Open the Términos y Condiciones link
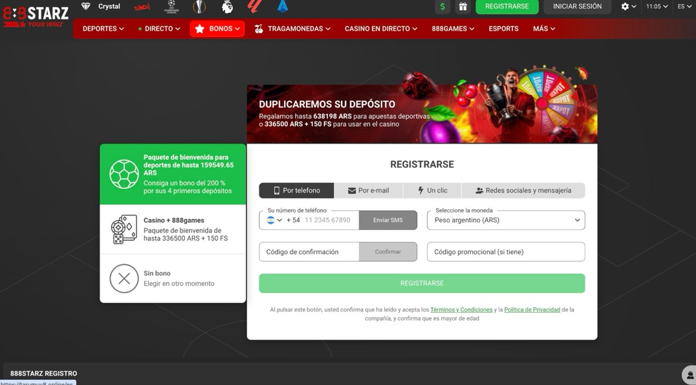696x385 pixels. pos(461,310)
